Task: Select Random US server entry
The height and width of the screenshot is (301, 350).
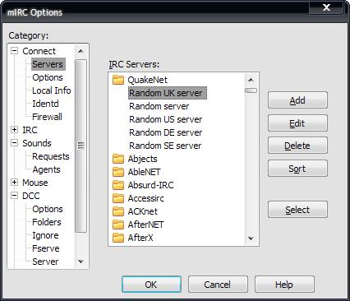Action: (x=166, y=119)
